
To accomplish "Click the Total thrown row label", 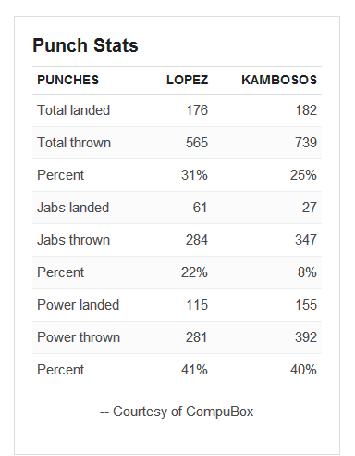I will [x=74, y=143].
